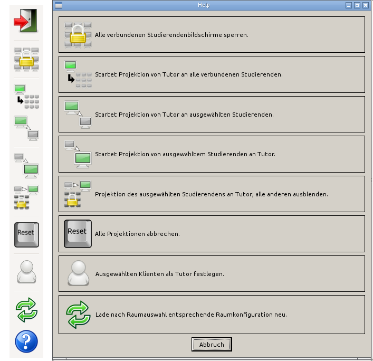373x361 pixels.
Task: Choose student-to-tutor projection icon in the sidebar
Action: coord(26,165)
